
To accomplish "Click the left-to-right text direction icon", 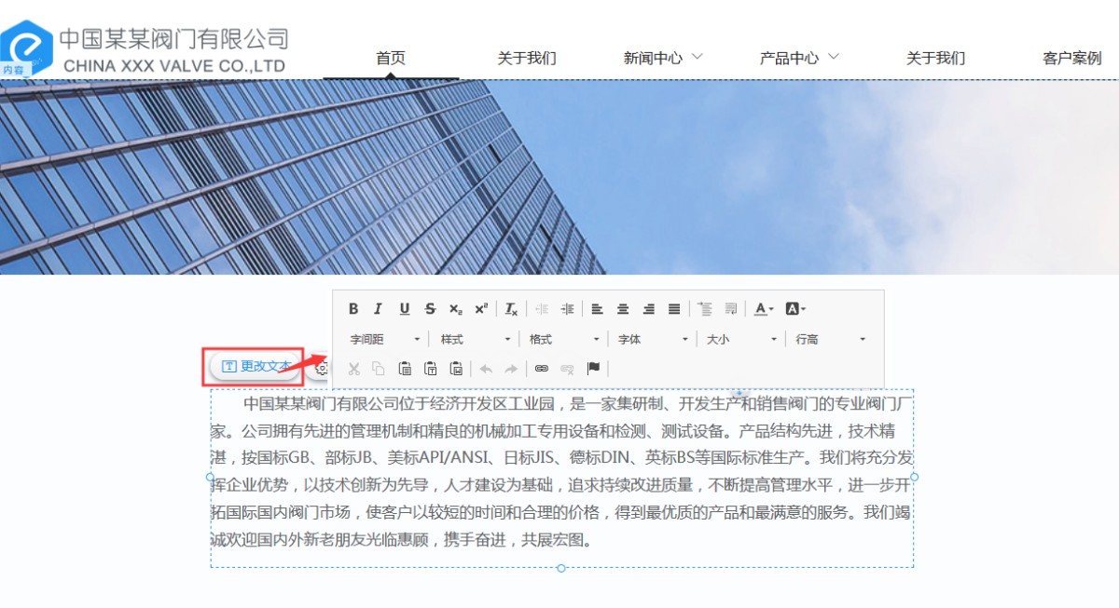I will pos(705,309).
